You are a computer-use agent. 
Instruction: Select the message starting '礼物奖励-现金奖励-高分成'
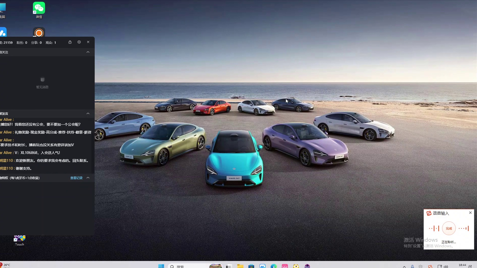click(x=53, y=132)
